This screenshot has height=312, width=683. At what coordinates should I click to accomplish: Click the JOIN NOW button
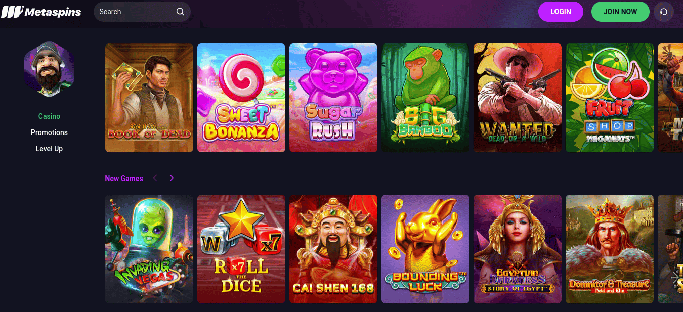coord(620,12)
